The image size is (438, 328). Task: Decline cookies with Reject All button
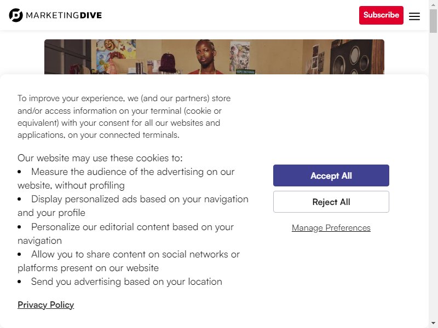[331, 202]
